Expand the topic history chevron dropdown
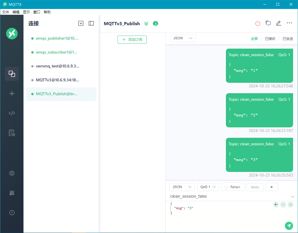The image size is (298, 233). (x=292, y=197)
